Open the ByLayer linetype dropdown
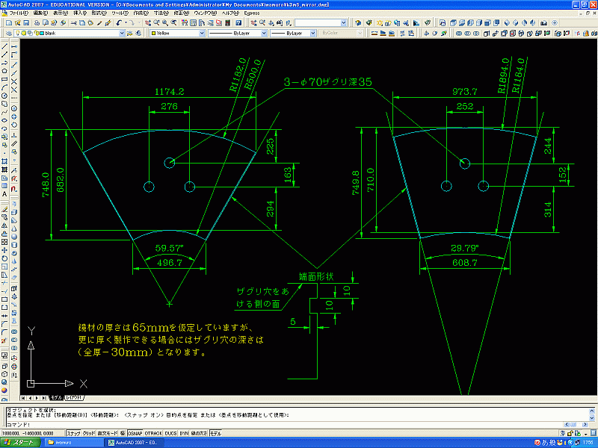 pyautogui.click(x=264, y=33)
